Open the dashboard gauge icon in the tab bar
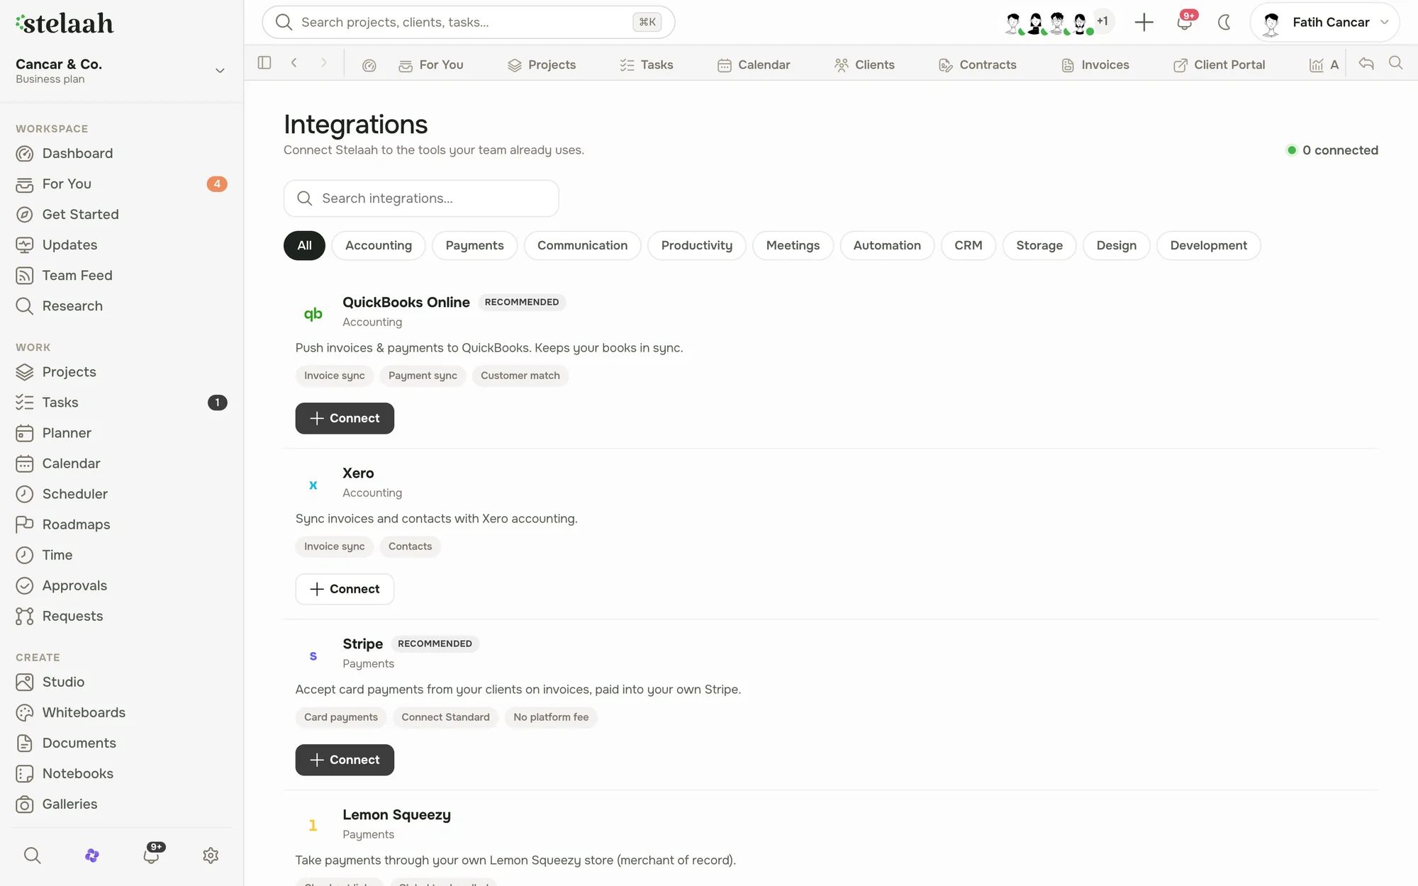1418x886 pixels. click(x=369, y=65)
